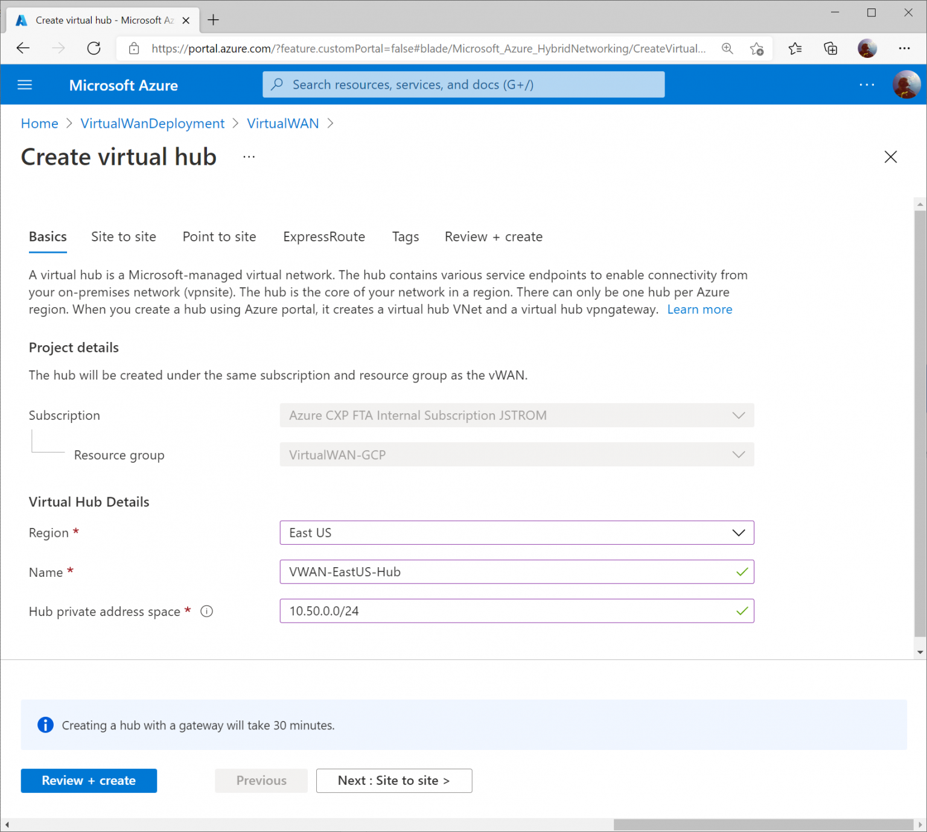Viewport: 927px width, 832px height.
Task: Expand the Subscription dropdown
Action: (x=738, y=415)
